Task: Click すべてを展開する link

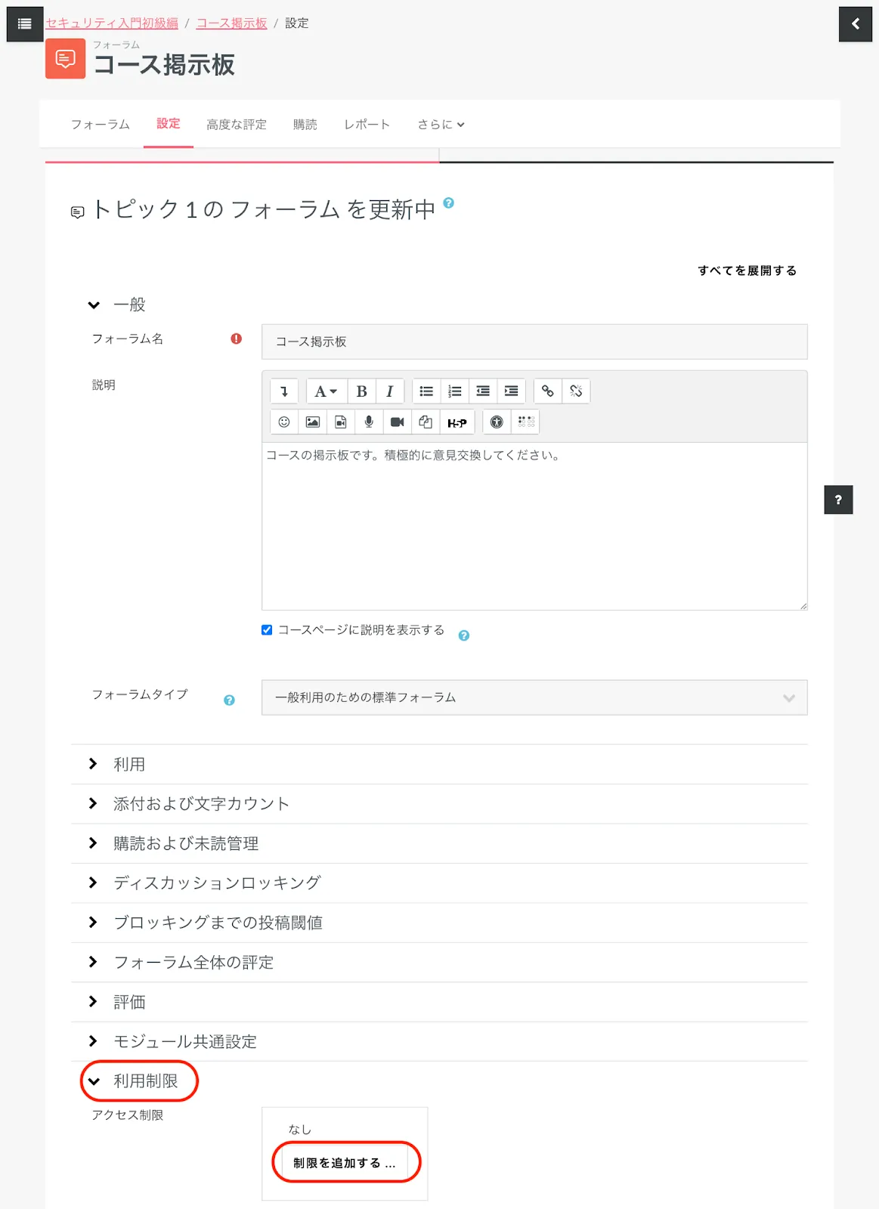Action: [747, 271]
